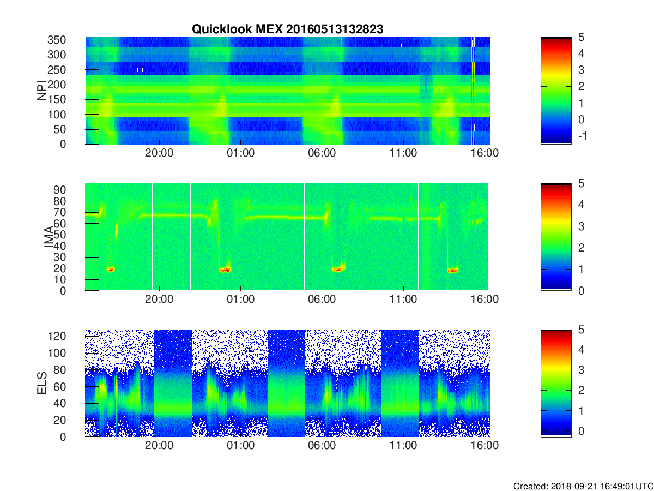654x491 pixels.
Task: Click the 01:00 tick under the IMA panel
Action: point(240,300)
